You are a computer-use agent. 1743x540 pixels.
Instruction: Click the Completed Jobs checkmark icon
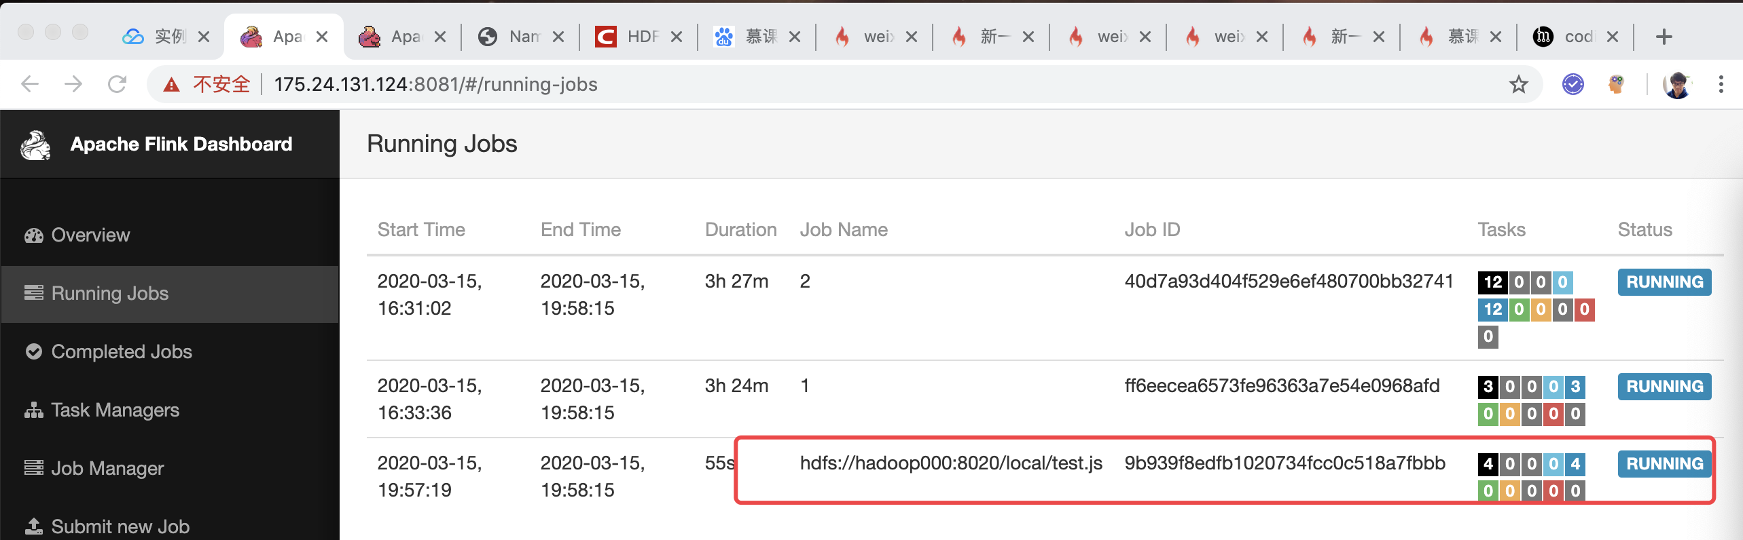click(x=34, y=351)
